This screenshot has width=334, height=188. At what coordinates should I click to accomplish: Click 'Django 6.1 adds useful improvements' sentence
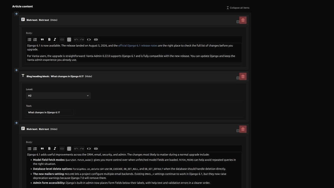pos(118,155)
